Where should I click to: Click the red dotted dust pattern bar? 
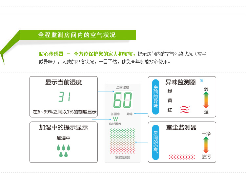pos(180,157)
